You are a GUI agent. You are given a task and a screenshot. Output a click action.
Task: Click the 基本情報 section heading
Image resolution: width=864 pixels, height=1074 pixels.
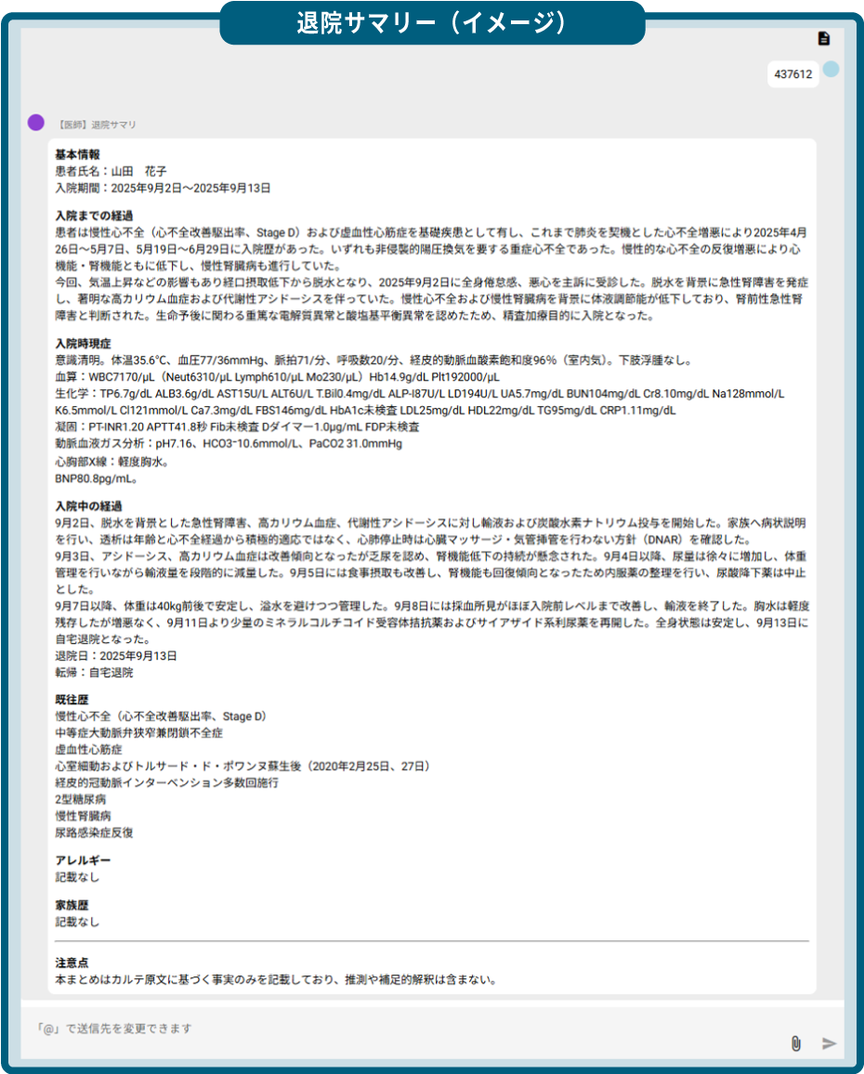click(77, 154)
